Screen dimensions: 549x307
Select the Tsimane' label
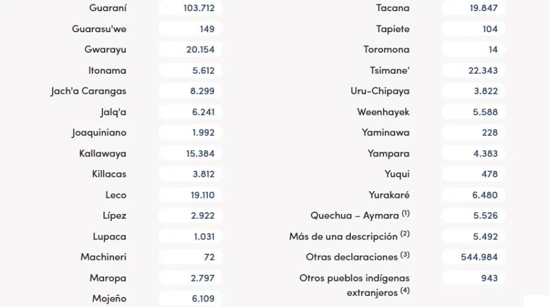click(x=390, y=70)
